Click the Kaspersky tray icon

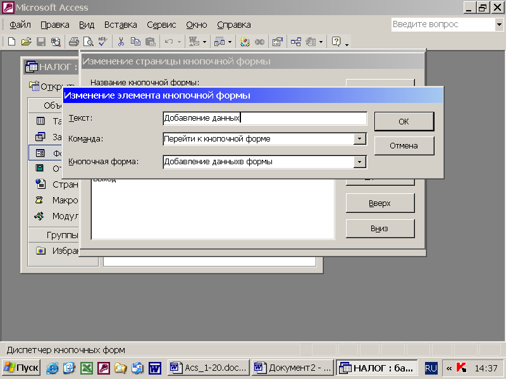[462, 368]
